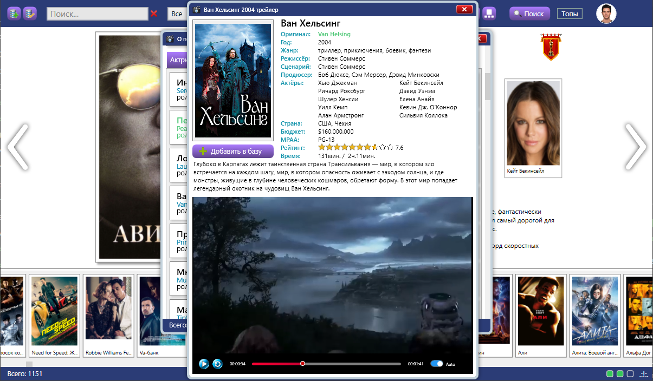Viewport: 653px width, 381px height.
Task: Toggle the first green status square
Action: [x=610, y=374]
